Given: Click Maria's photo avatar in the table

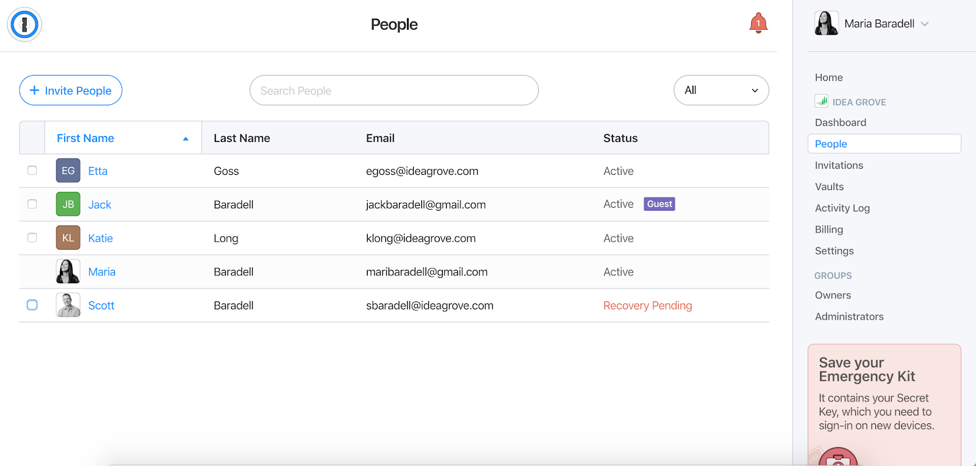Looking at the screenshot, I should [68, 271].
